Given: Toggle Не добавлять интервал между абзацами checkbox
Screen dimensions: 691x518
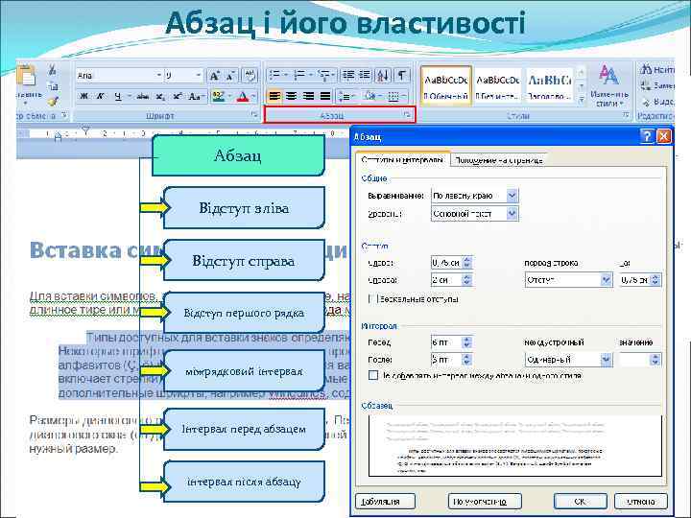Looking at the screenshot, I should tap(373, 375).
